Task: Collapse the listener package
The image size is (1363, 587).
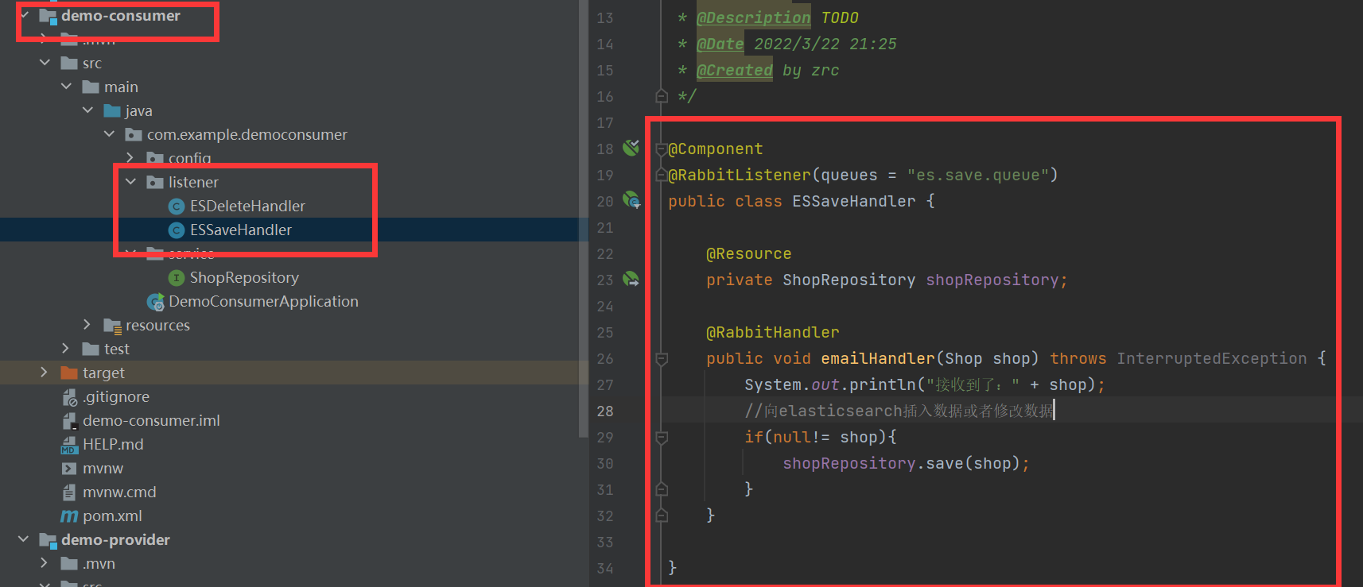Action: (x=131, y=181)
